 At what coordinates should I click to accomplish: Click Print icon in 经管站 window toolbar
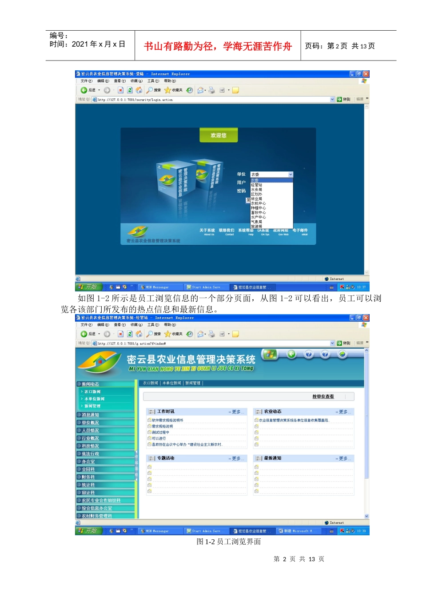(212, 334)
